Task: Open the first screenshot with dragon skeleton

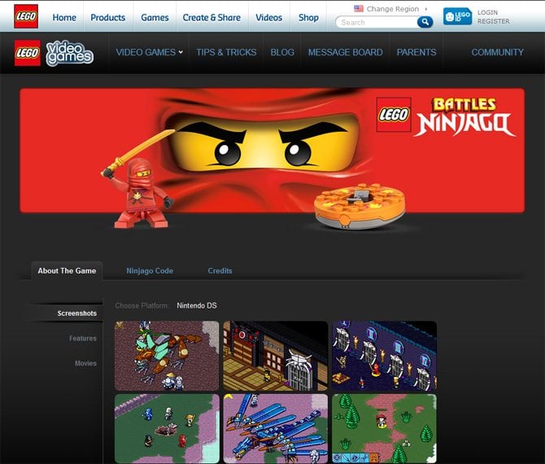Action: pyautogui.click(x=167, y=355)
